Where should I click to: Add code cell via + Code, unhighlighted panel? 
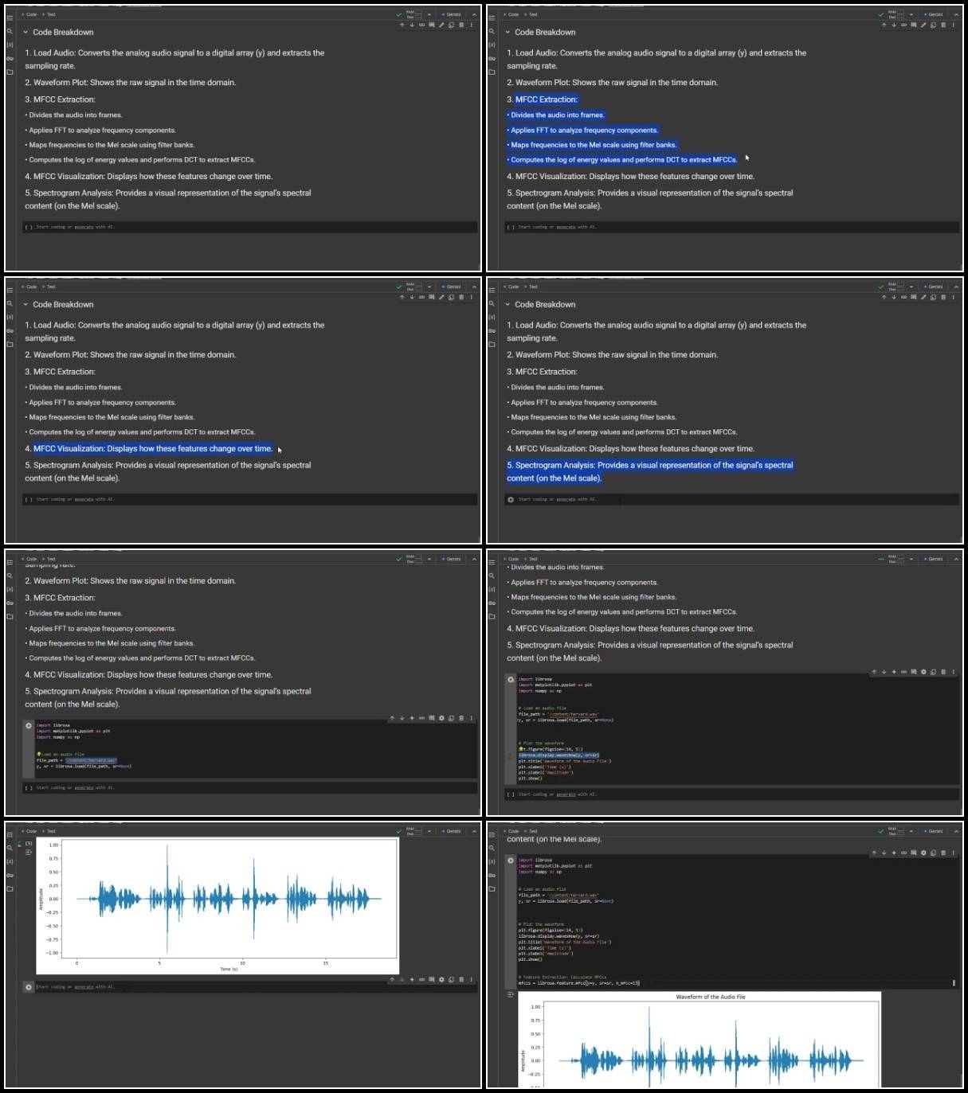(x=29, y=14)
